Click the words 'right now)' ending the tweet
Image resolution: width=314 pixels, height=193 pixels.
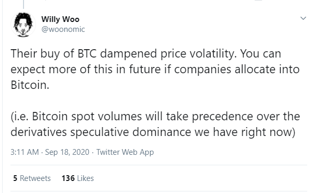(269, 132)
